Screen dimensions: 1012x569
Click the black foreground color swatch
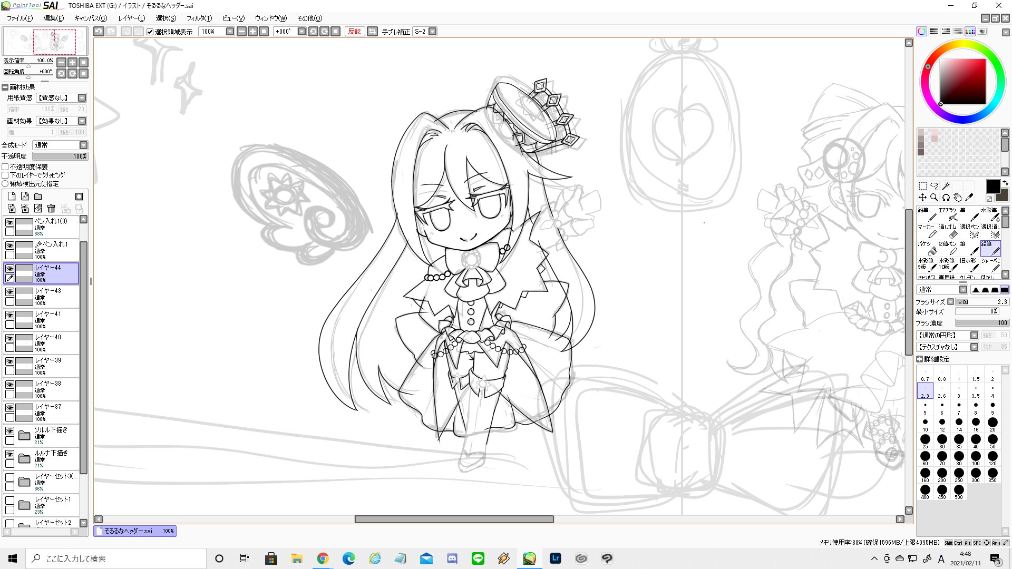(992, 187)
